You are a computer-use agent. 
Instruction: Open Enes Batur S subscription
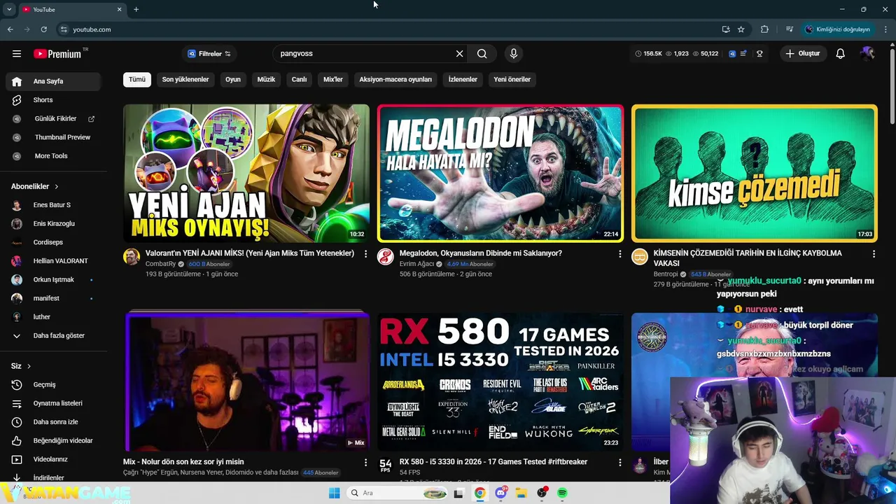tap(55, 205)
